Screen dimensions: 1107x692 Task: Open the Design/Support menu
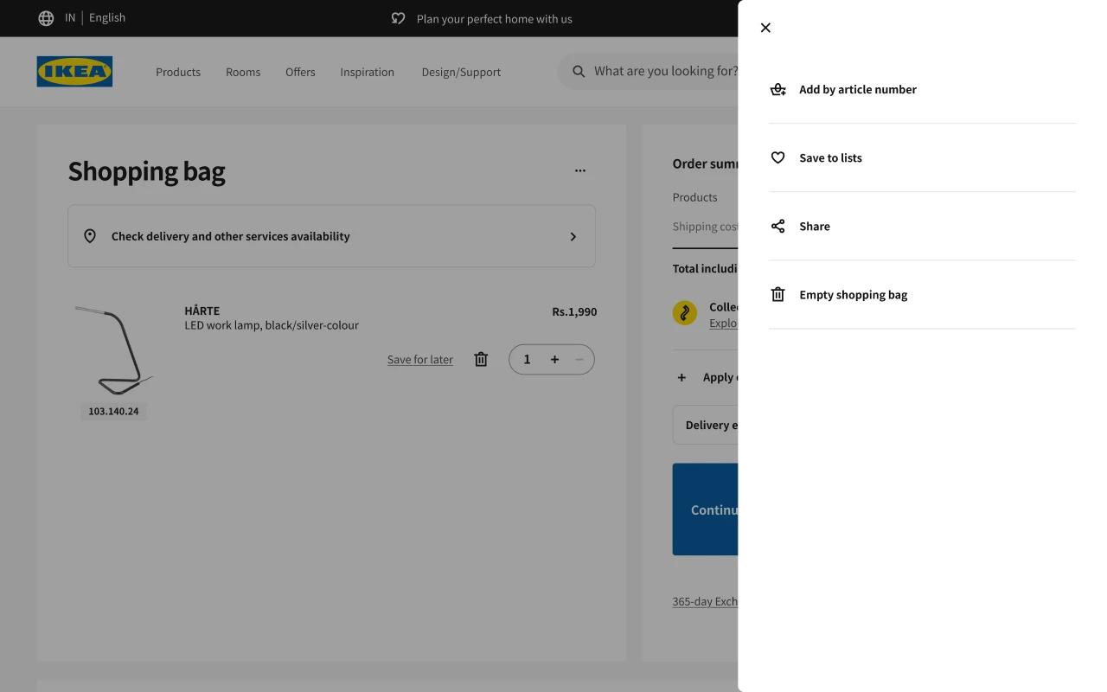[x=461, y=72]
